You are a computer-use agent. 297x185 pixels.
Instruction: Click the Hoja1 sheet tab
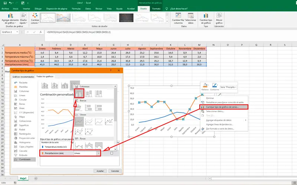click(23, 178)
